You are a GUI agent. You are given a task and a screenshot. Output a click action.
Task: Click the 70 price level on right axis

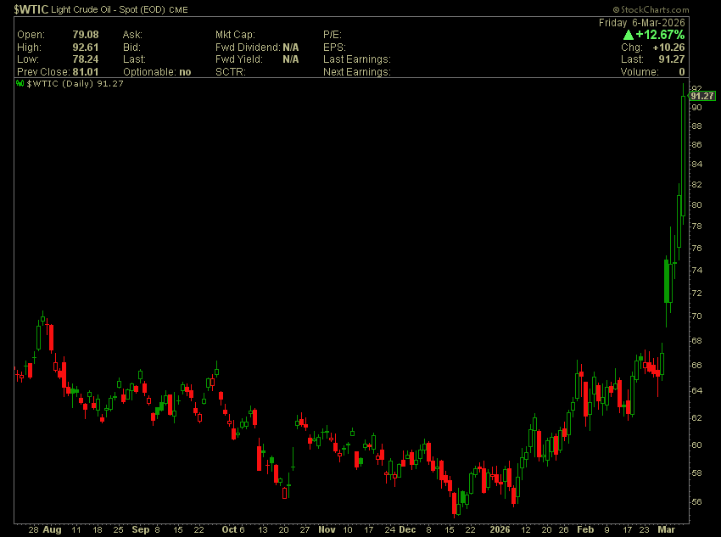696,316
